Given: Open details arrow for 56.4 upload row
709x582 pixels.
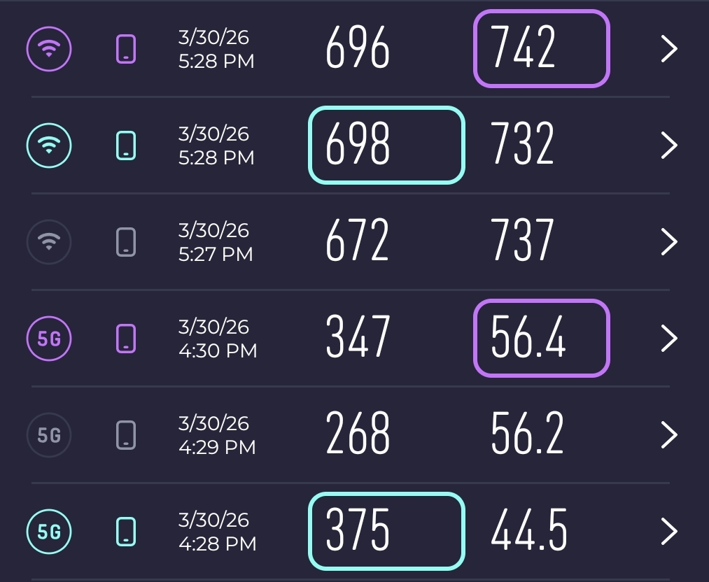Looking at the screenshot, I should (669, 339).
